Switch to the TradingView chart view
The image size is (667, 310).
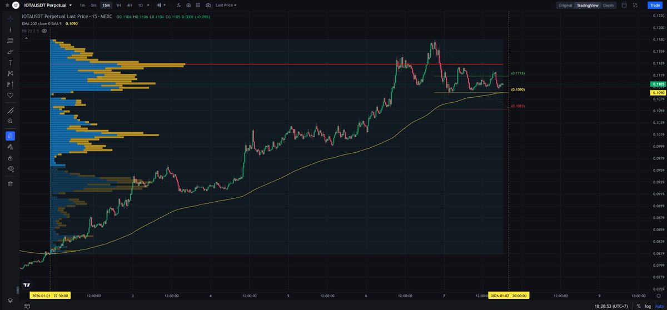[588, 5]
